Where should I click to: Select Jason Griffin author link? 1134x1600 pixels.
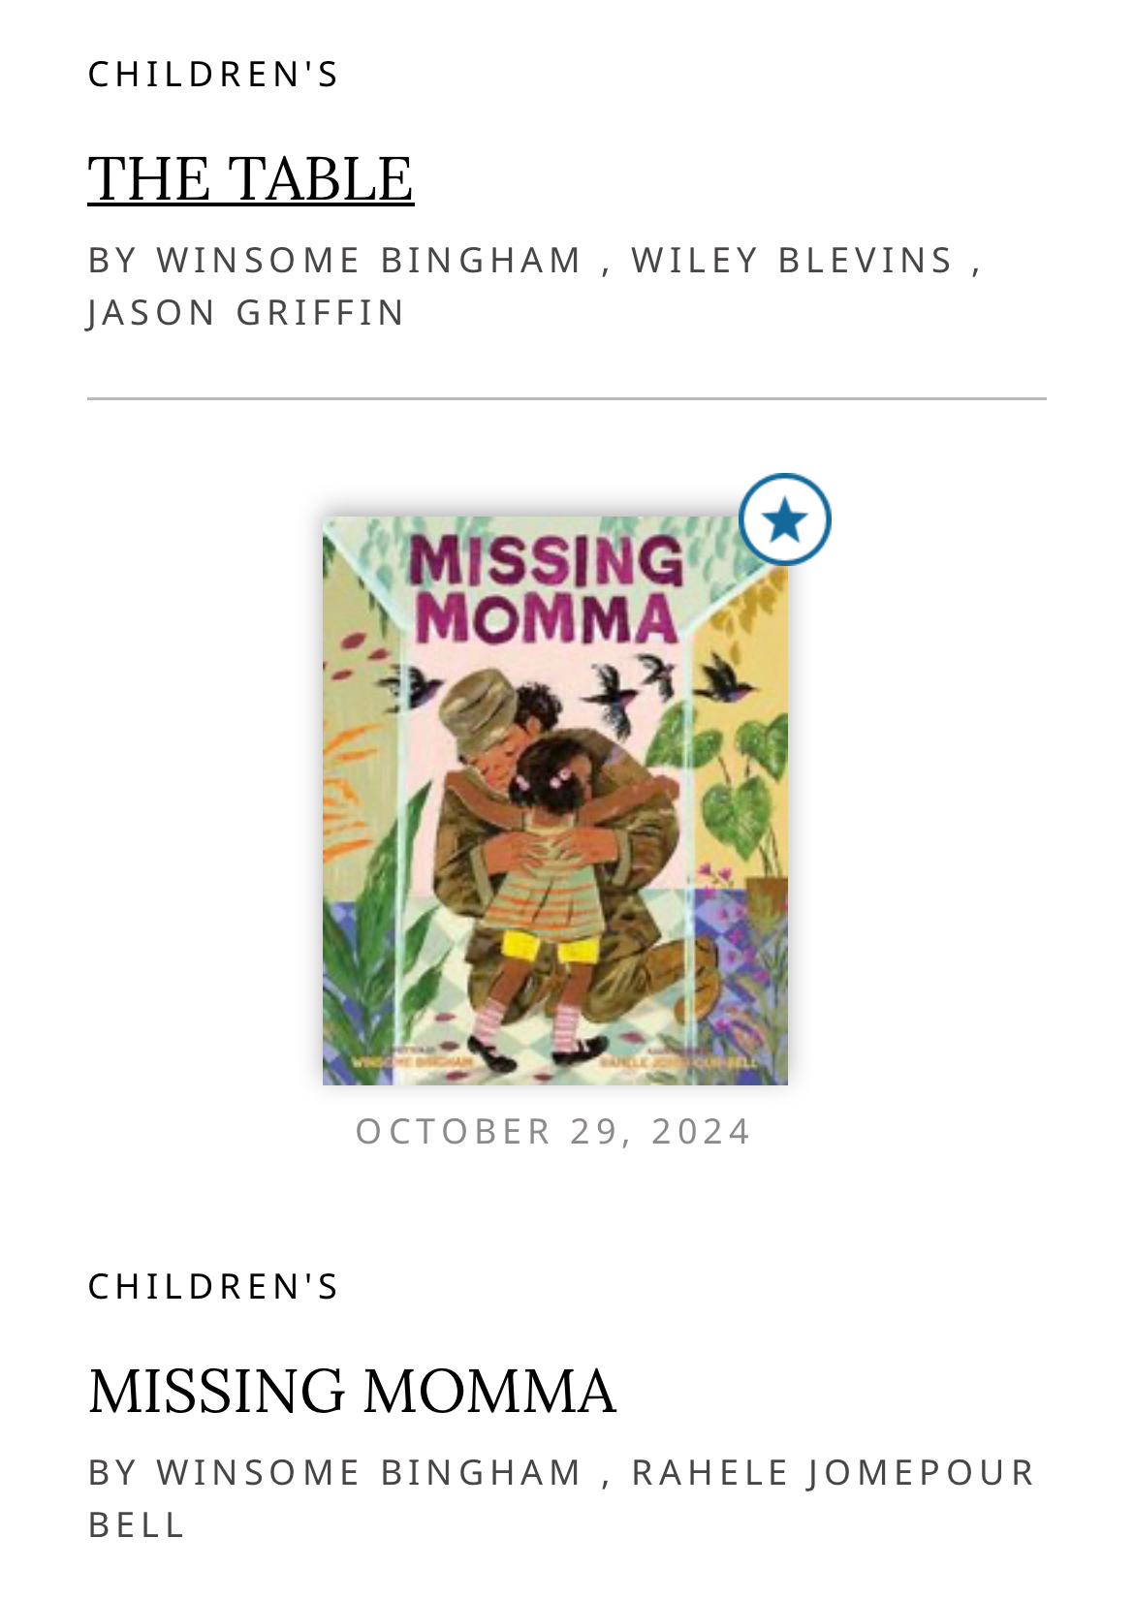[246, 312]
